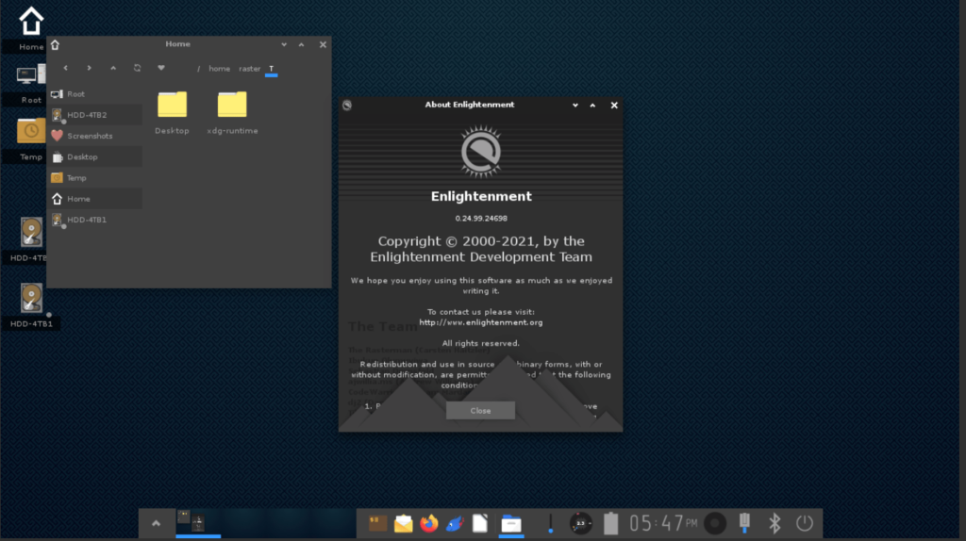Select Desktop in the file manager sidebar
The width and height of the screenshot is (966, 541).
pyautogui.click(x=95, y=157)
